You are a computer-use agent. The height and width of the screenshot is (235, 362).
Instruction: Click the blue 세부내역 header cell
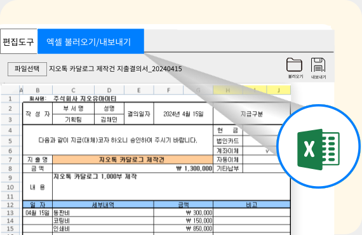[103, 205]
